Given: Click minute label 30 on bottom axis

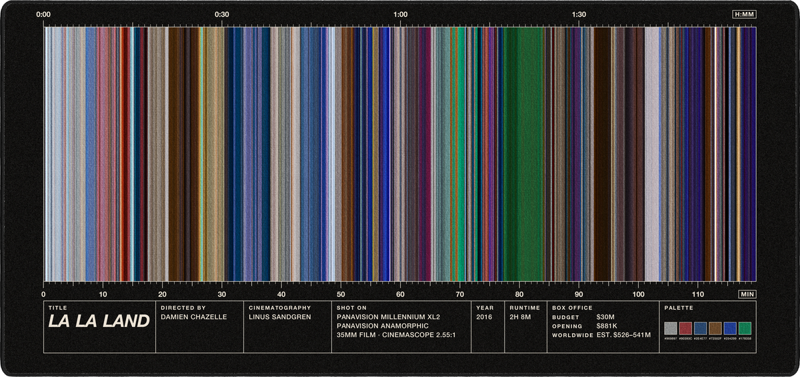Looking at the screenshot, I should coord(222,294).
